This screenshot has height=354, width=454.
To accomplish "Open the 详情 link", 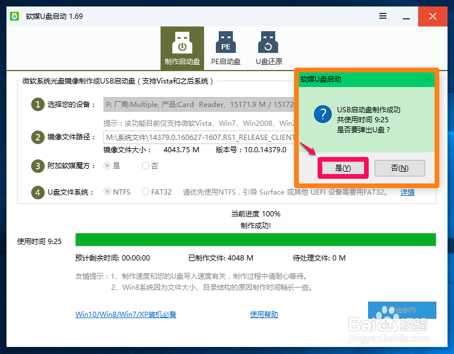I will click(408, 192).
